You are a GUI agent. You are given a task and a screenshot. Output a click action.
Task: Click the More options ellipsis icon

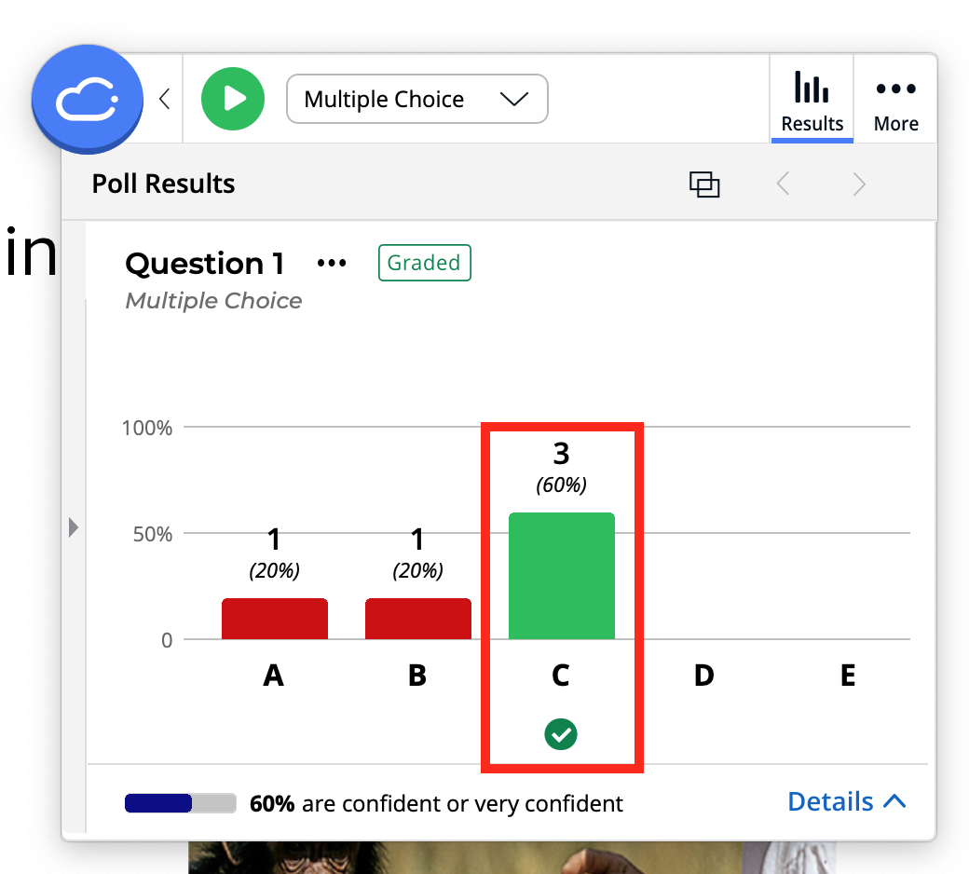(894, 89)
